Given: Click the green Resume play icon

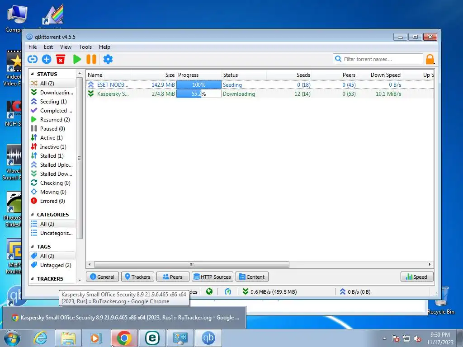Looking at the screenshot, I should pos(77,59).
